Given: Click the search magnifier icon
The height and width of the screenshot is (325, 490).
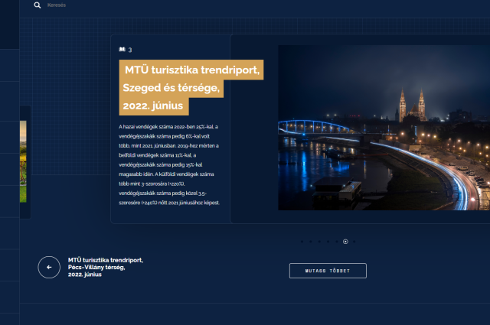Looking at the screenshot, I should click(x=38, y=5).
